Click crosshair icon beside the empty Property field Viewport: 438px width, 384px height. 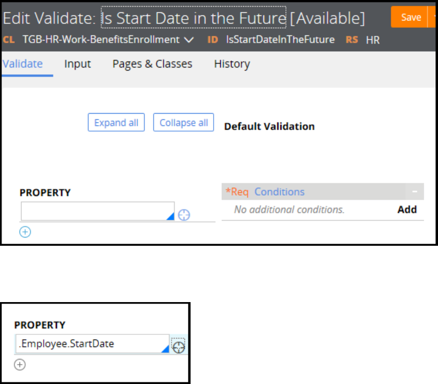(x=184, y=216)
